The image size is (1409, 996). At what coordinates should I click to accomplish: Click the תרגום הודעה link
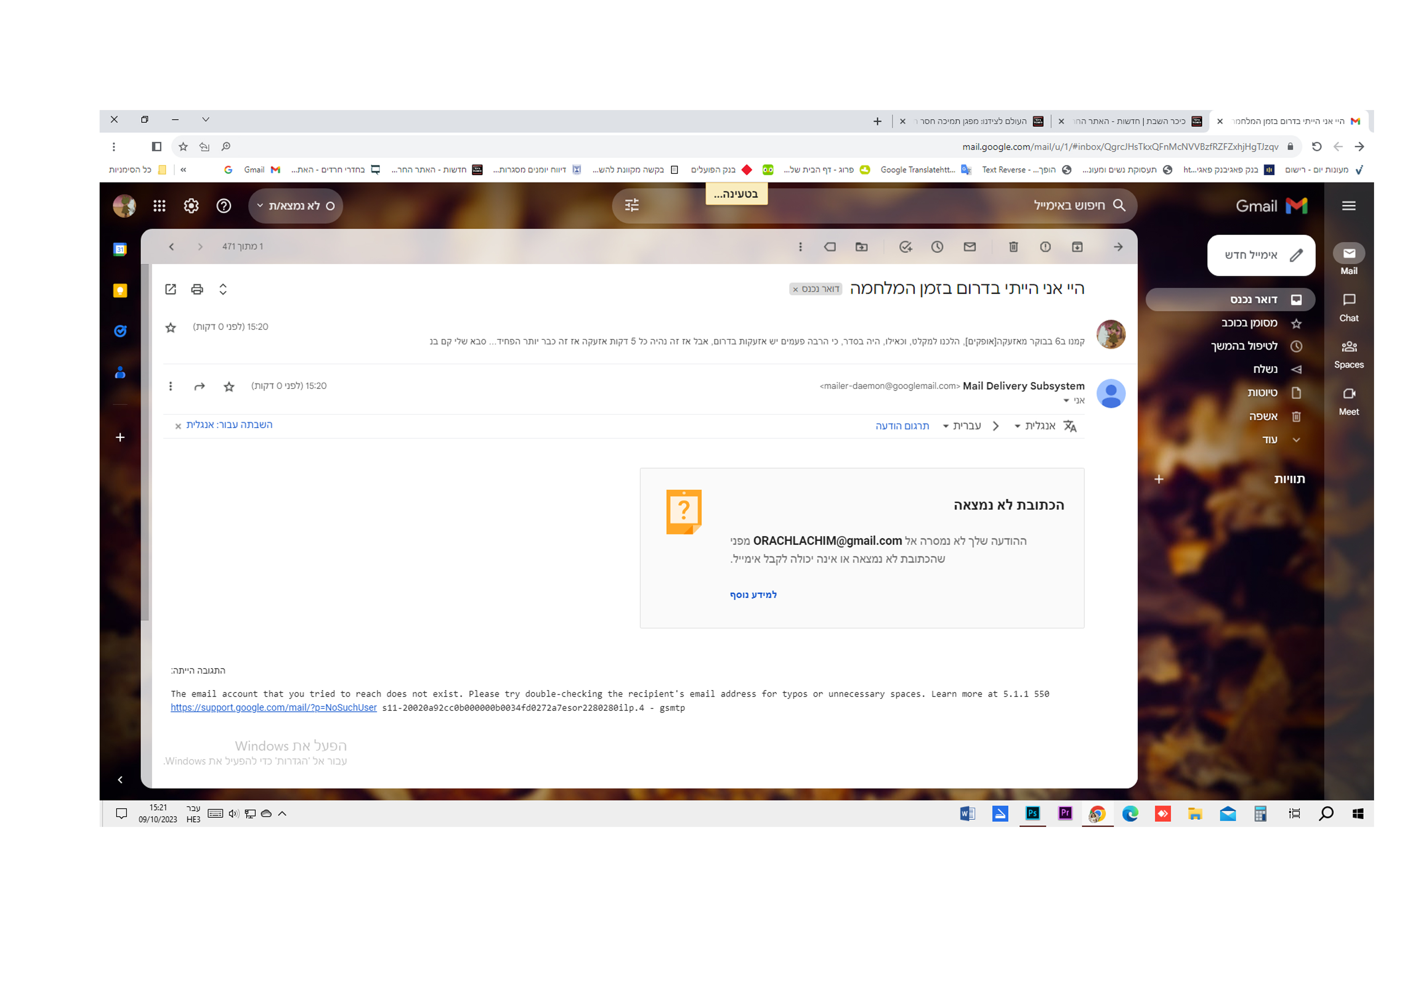pyautogui.click(x=901, y=426)
